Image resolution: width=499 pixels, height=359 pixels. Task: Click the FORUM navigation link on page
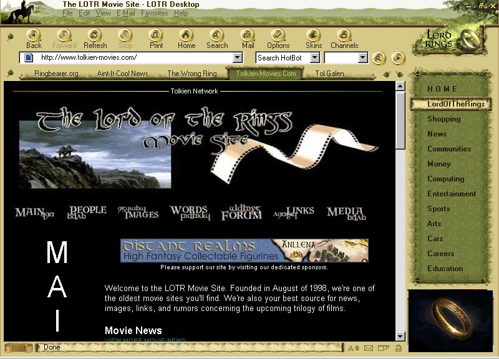pos(241,213)
